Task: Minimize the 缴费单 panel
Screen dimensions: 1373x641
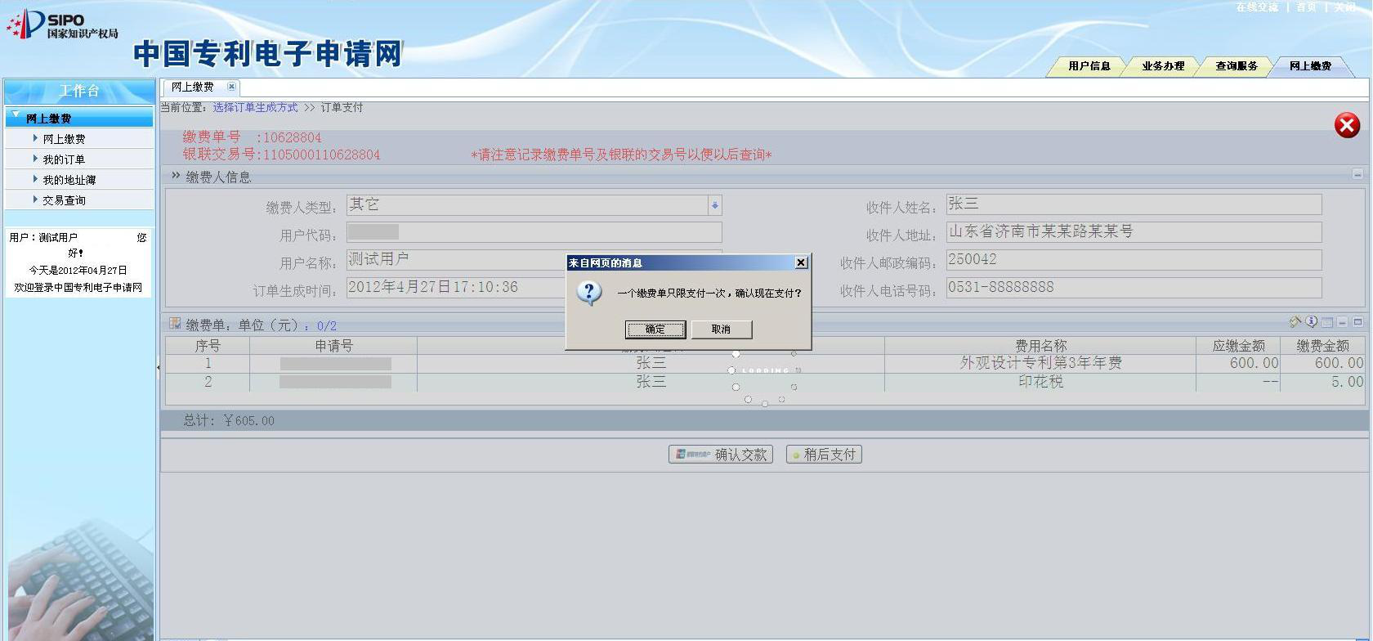Action: coord(1343,323)
